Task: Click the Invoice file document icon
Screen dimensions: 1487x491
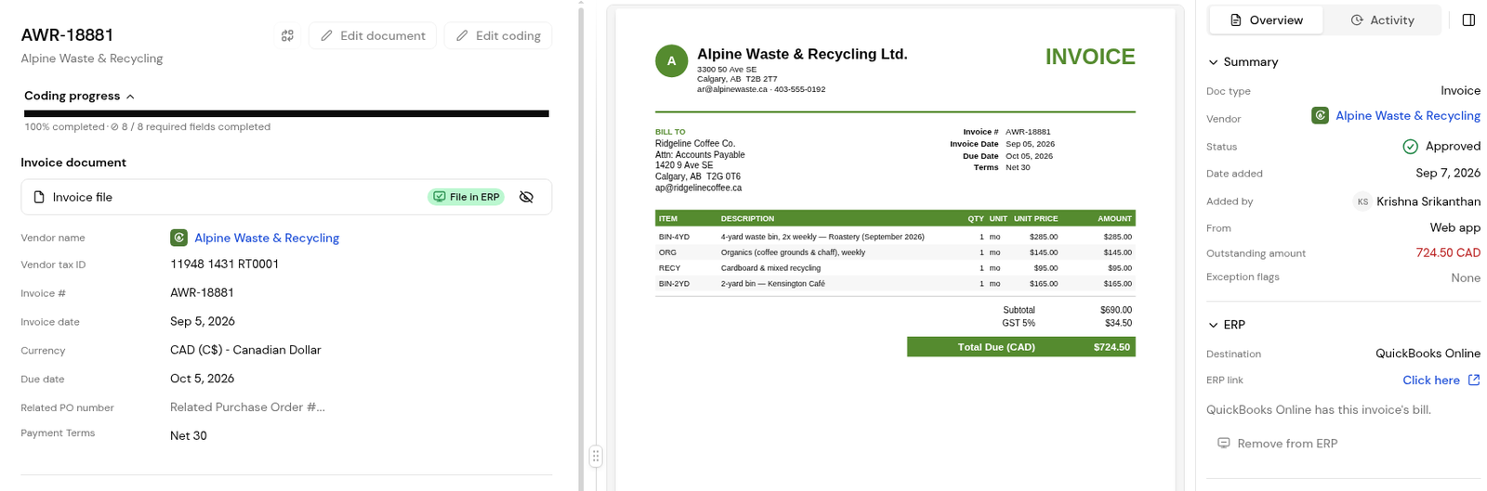Action: click(x=39, y=197)
